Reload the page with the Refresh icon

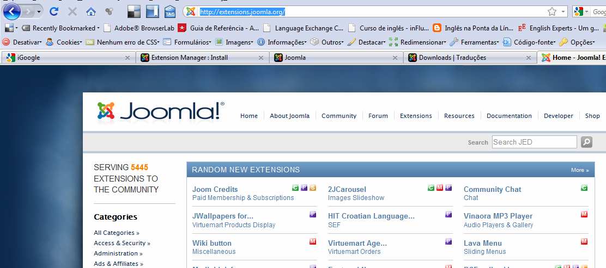(54, 11)
